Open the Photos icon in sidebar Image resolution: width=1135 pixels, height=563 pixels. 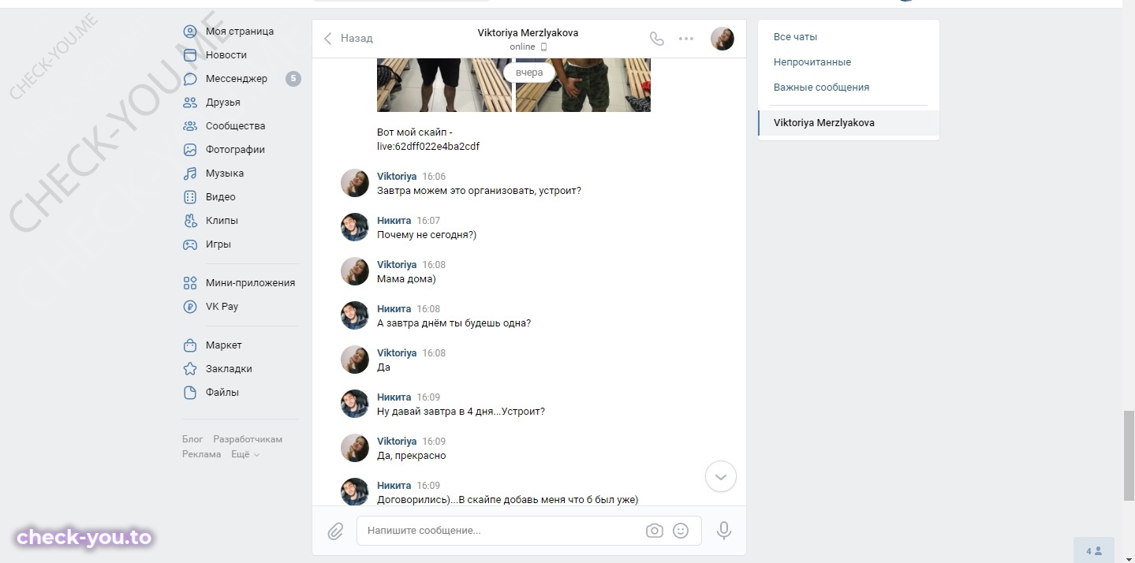pyautogui.click(x=190, y=150)
